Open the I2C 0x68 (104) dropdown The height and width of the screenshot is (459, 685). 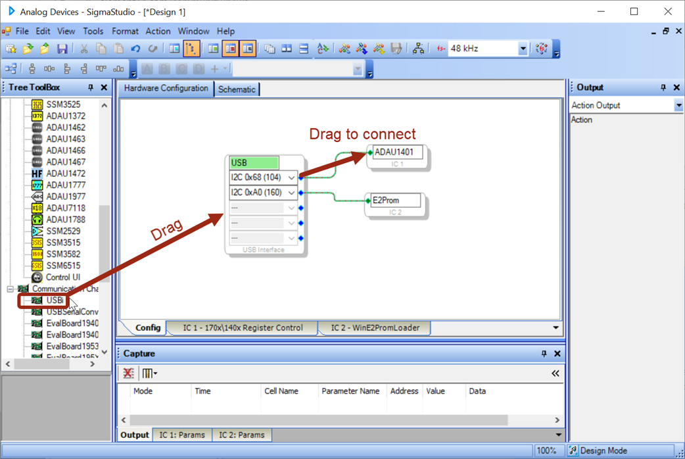291,178
